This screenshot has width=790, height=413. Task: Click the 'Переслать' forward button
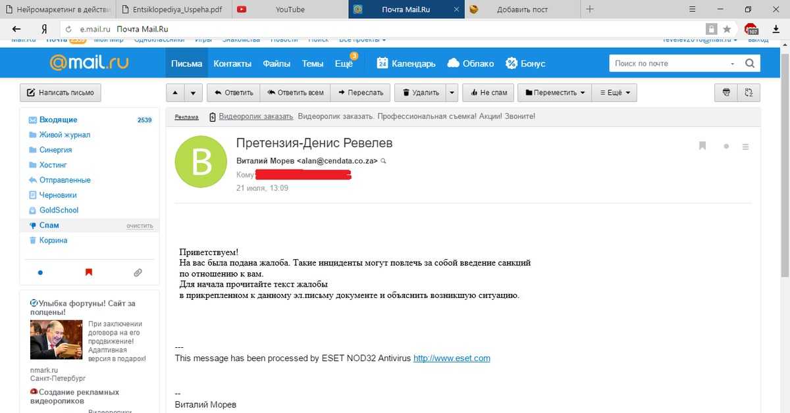tap(361, 93)
